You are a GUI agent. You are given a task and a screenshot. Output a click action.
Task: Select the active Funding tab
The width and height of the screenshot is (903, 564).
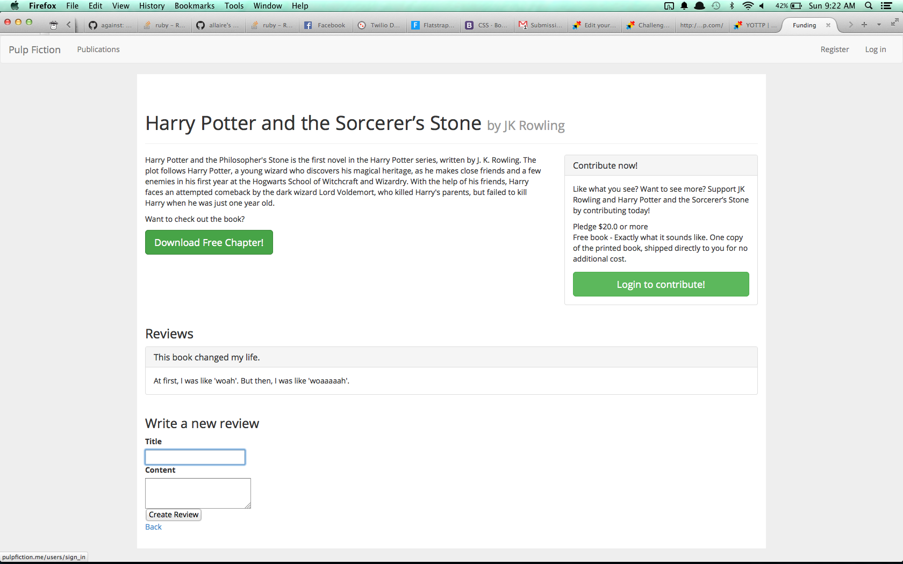tap(804, 25)
